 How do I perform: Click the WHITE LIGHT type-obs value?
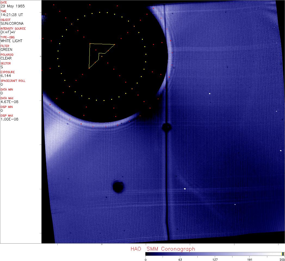pyautogui.click(x=11, y=41)
